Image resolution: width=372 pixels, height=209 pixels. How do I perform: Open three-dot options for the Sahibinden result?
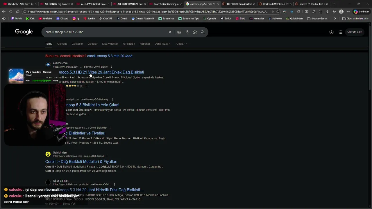(x=107, y=156)
